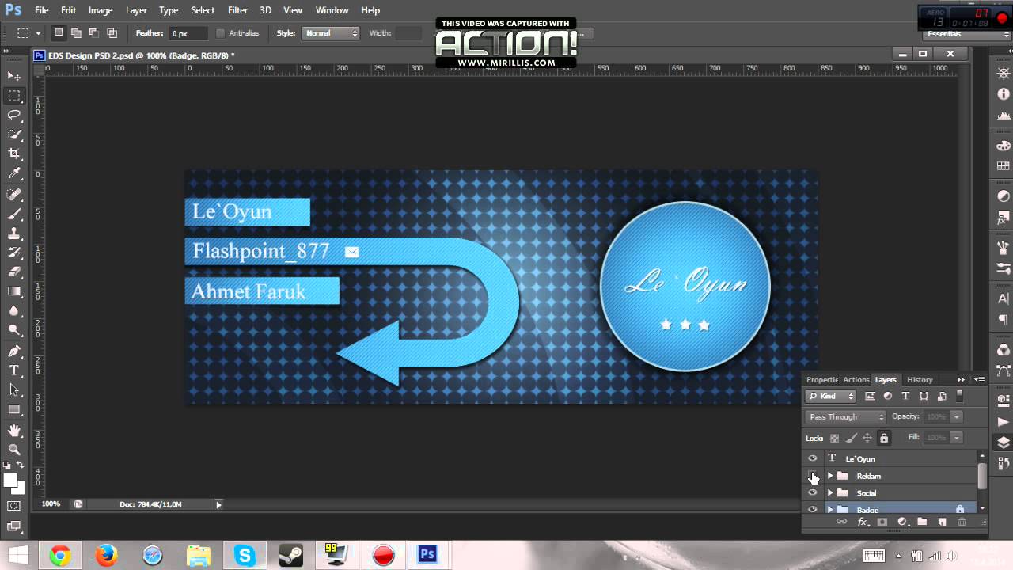Screen dimensions: 1013x570
Task: Open Layers panel flyout menu
Action: (980, 380)
